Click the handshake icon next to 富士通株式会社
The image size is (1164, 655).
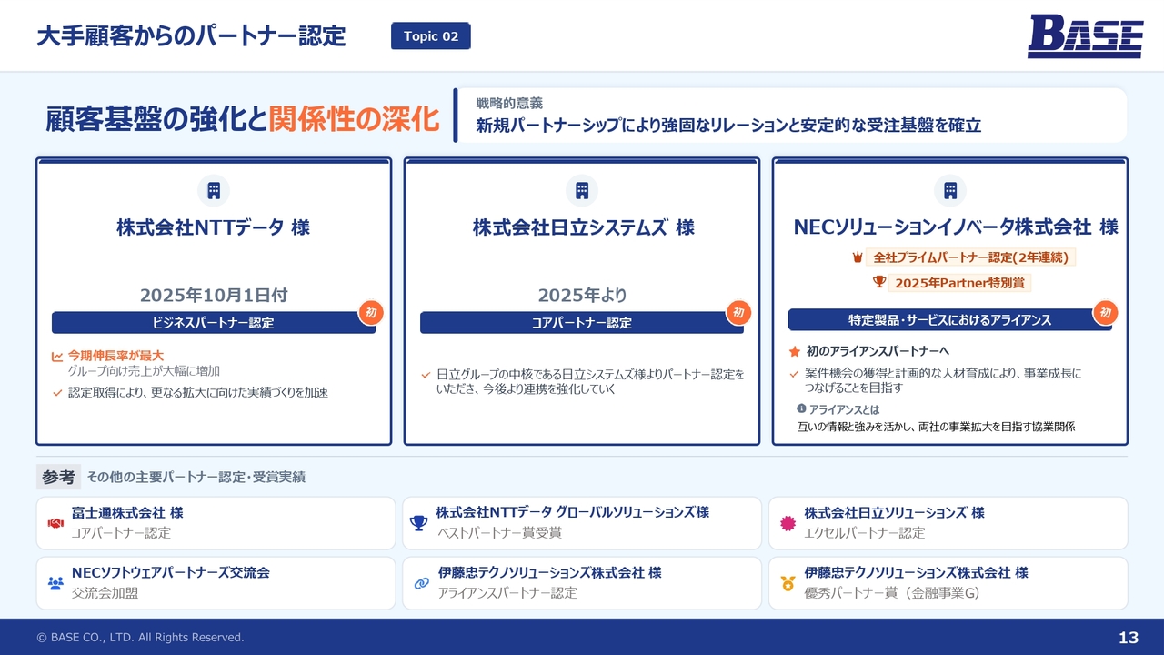[x=55, y=523]
